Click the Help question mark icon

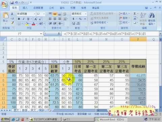pyautogui.click(x=146, y=8)
